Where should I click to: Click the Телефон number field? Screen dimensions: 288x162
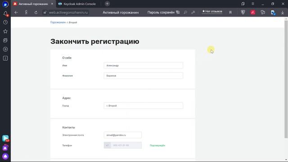[123, 145]
